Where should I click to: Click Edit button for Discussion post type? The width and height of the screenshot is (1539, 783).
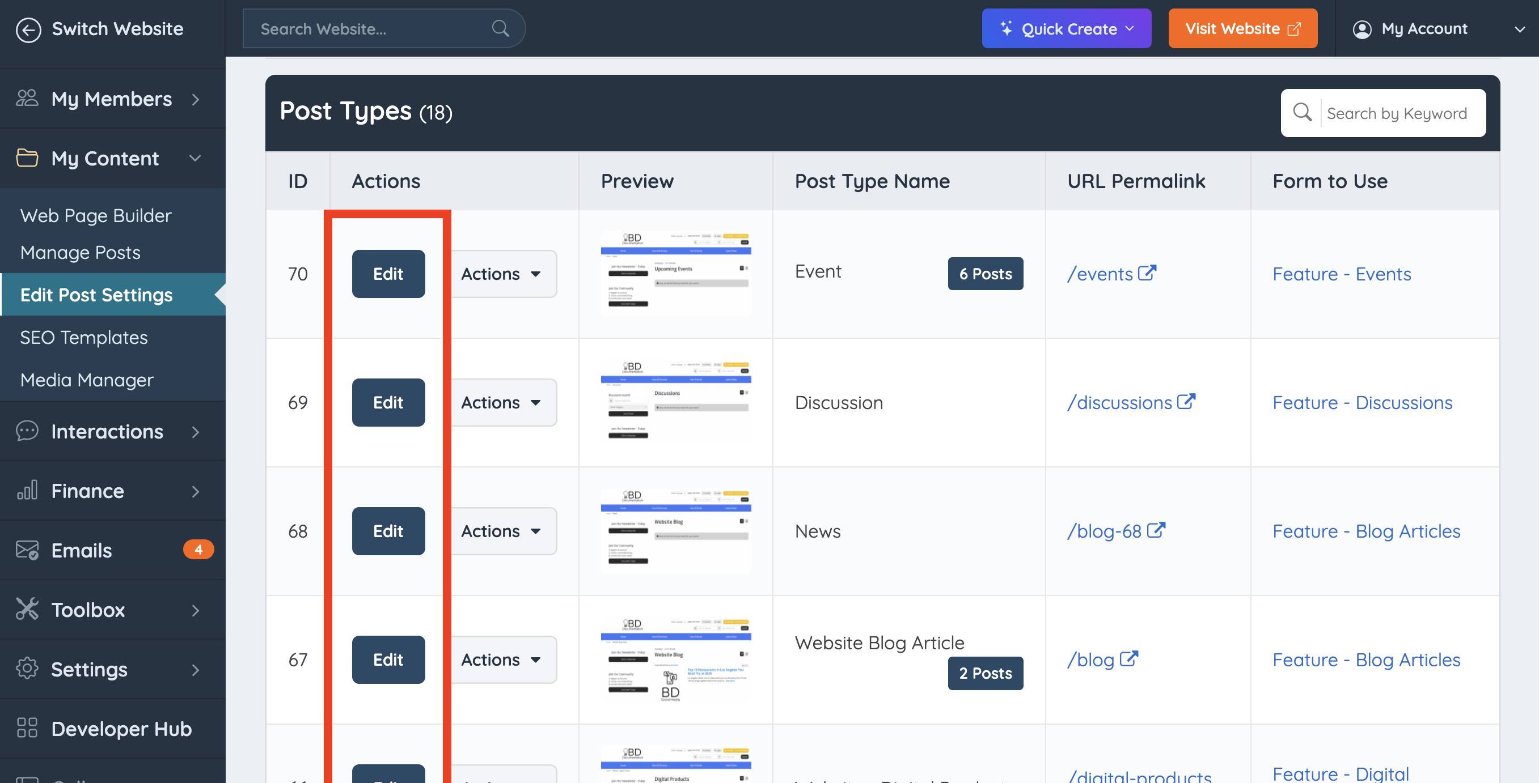(388, 402)
